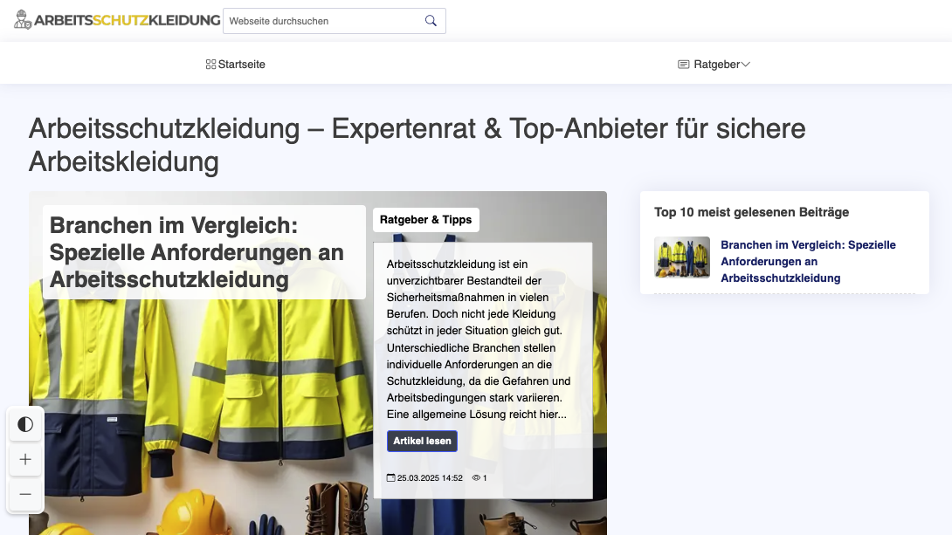Image resolution: width=952 pixels, height=535 pixels.
Task: Open the Branchen im Vergleich article link
Action: 808,261
